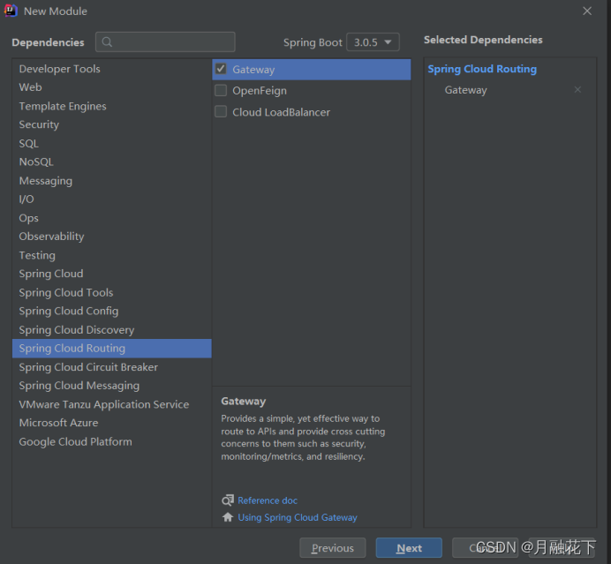
Task: Open the Messaging category
Action: point(112,181)
